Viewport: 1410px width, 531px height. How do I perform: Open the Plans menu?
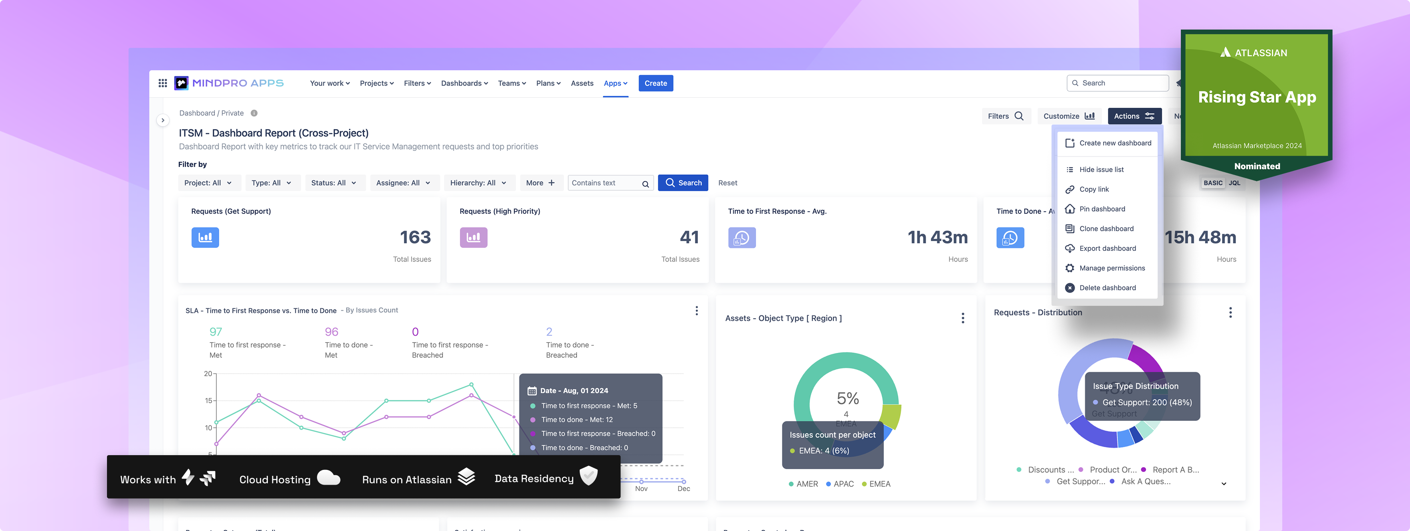point(549,83)
